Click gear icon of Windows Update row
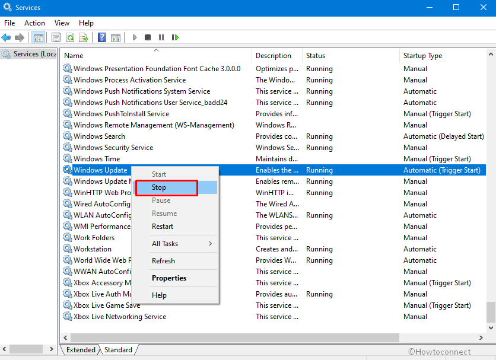 (x=68, y=170)
